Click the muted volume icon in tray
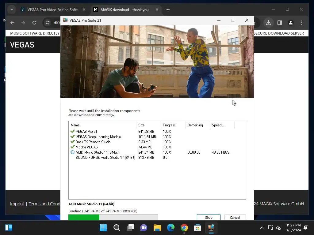This screenshot has height=235, width=314. click(278, 228)
